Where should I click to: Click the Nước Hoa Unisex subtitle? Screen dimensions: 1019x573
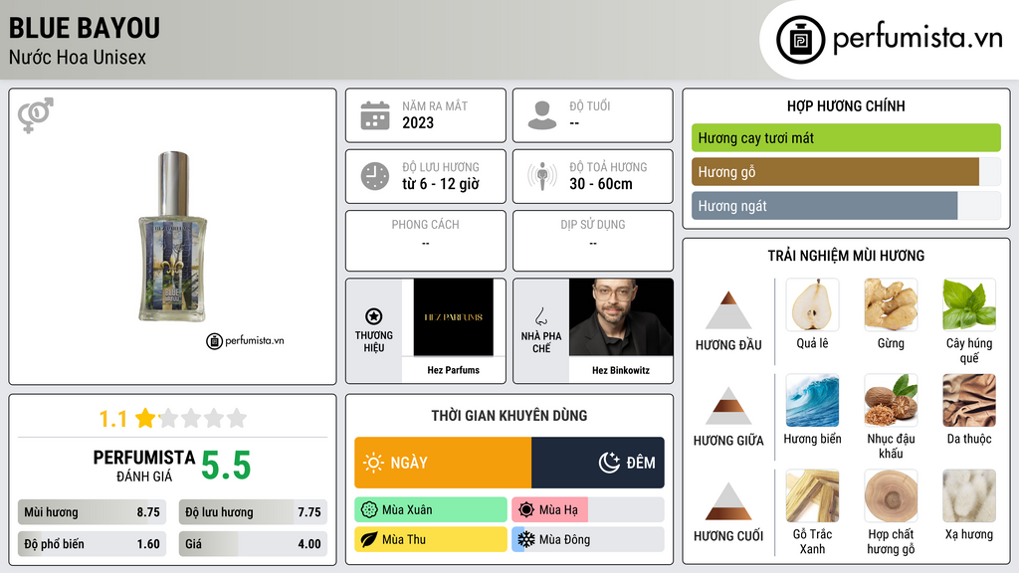[x=78, y=57]
